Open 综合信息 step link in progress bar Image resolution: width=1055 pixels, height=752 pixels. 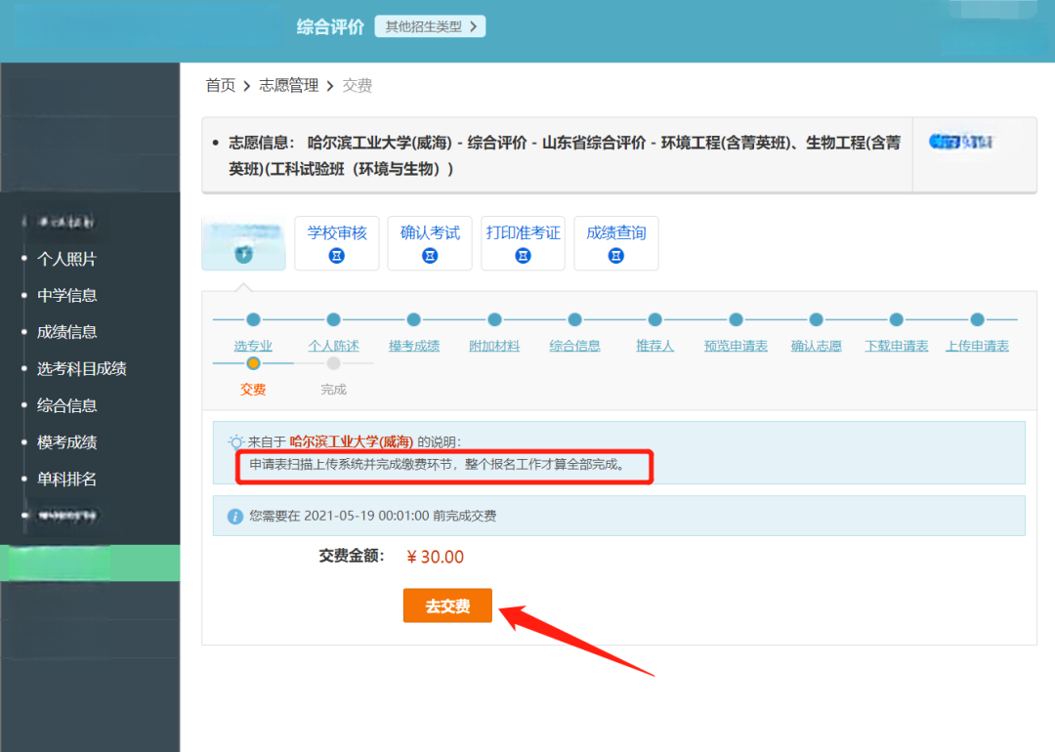pyautogui.click(x=574, y=346)
